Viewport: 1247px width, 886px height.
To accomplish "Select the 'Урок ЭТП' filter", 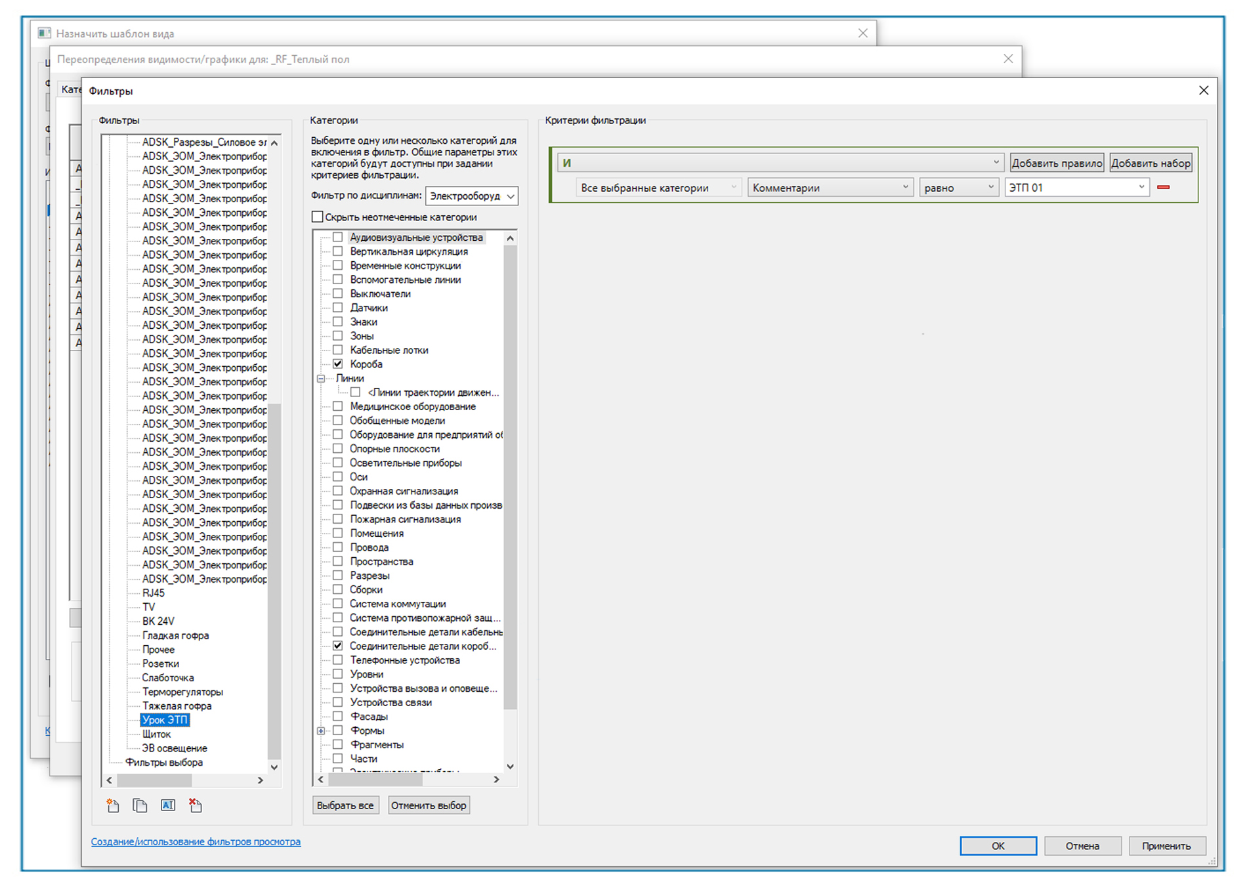I will pos(165,720).
